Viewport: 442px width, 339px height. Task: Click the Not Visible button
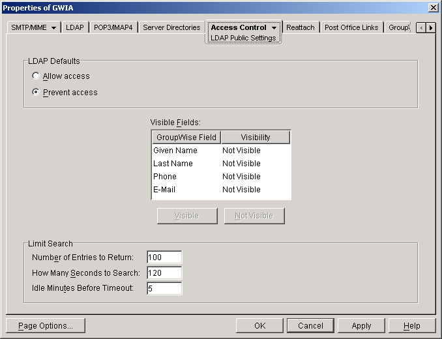point(254,216)
